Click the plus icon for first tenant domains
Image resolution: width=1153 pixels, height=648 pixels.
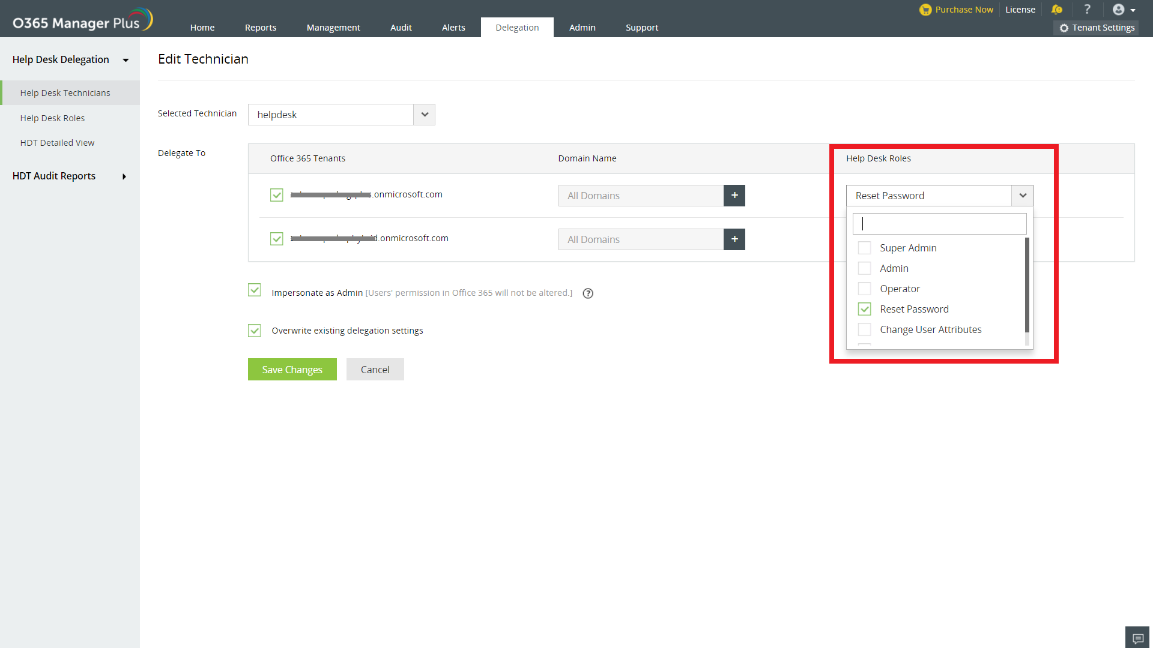[734, 196]
